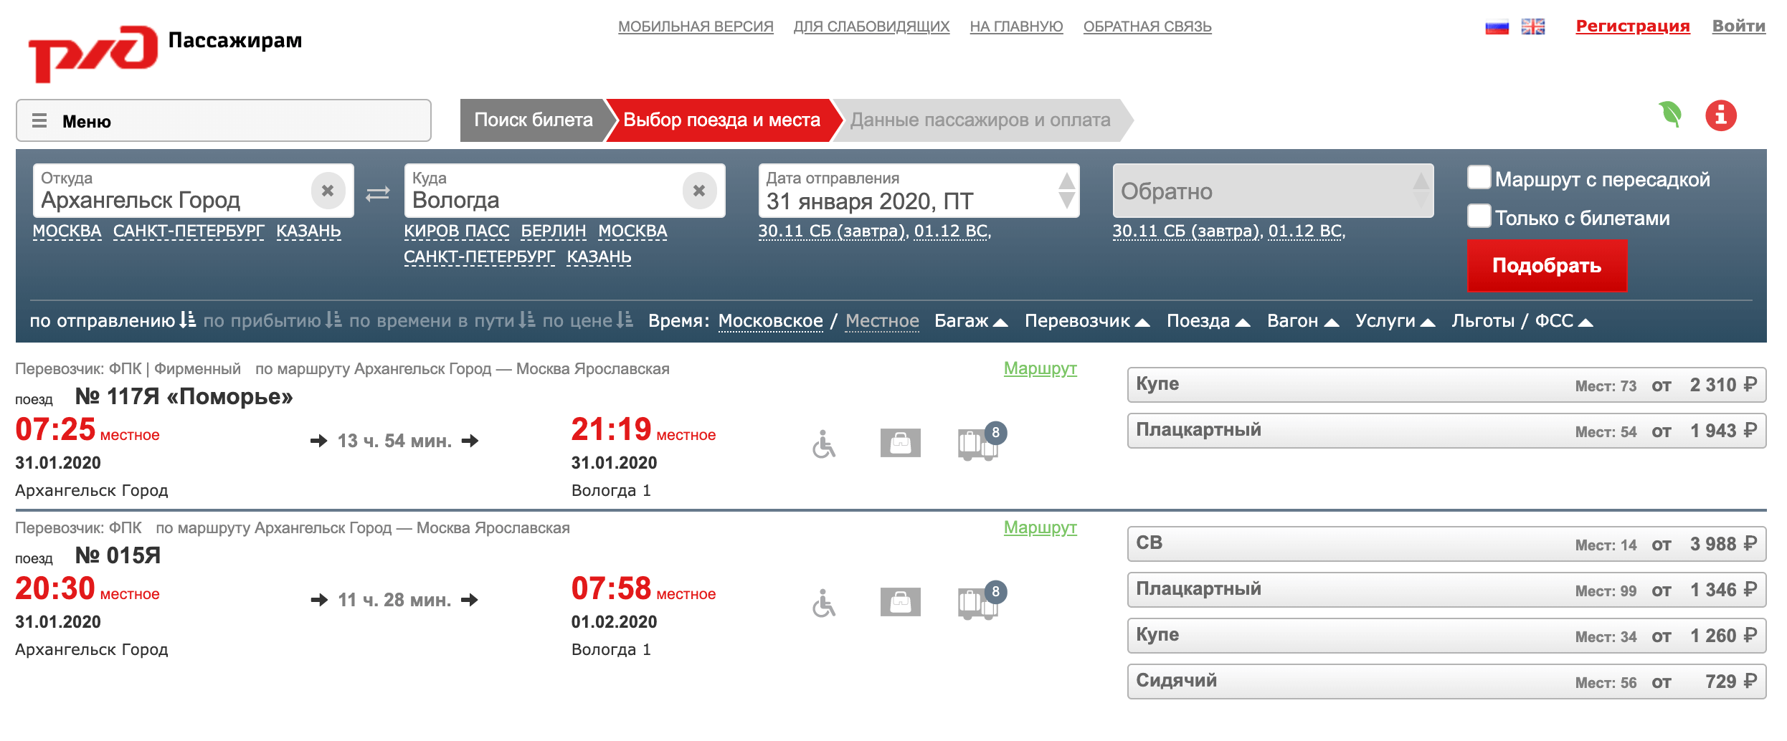This screenshot has width=1787, height=741.
Task: Enable Только с билетами checkbox
Action: coord(1479,216)
